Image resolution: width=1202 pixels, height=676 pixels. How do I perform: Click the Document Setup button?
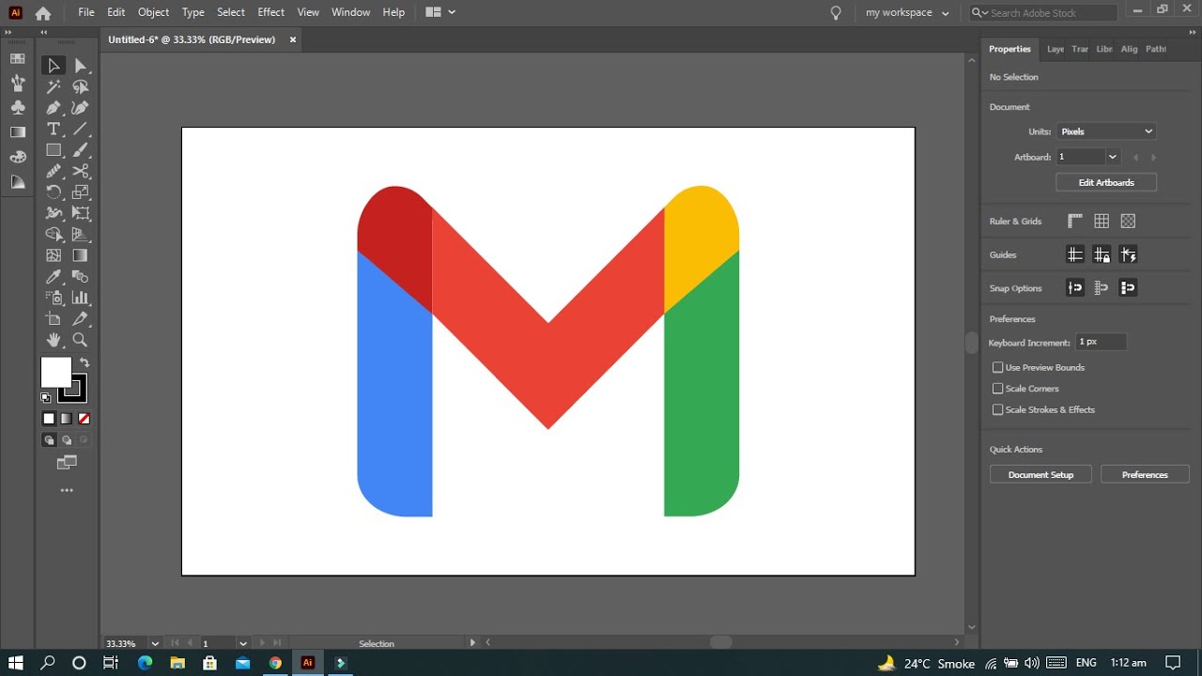(1040, 475)
